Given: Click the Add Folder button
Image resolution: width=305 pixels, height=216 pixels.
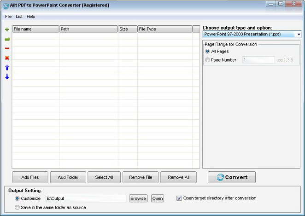Looking at the screenshot, I should [68, 177].
